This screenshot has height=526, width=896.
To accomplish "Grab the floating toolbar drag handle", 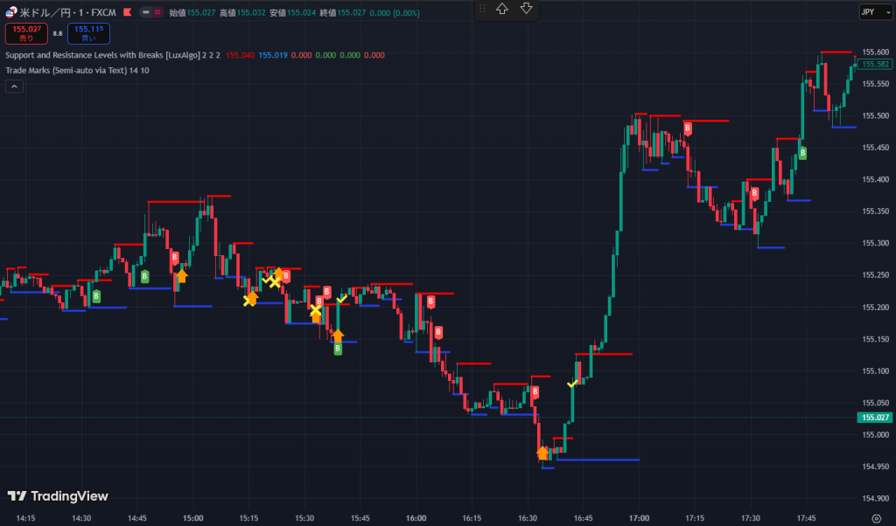I will click(482, 9).
